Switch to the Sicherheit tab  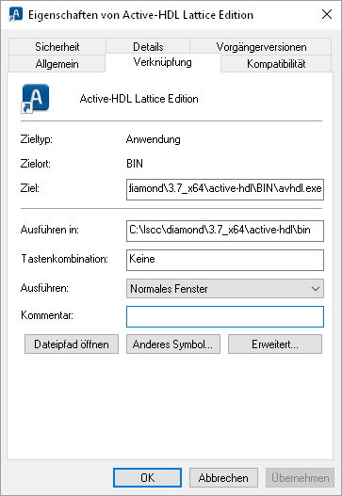pos(57,47)
